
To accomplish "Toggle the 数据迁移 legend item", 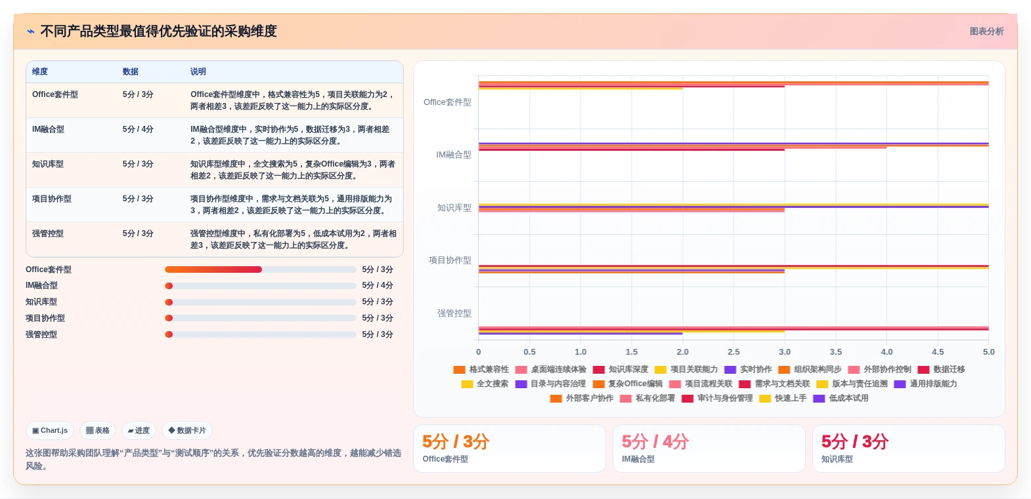I will tap(941, 370).
